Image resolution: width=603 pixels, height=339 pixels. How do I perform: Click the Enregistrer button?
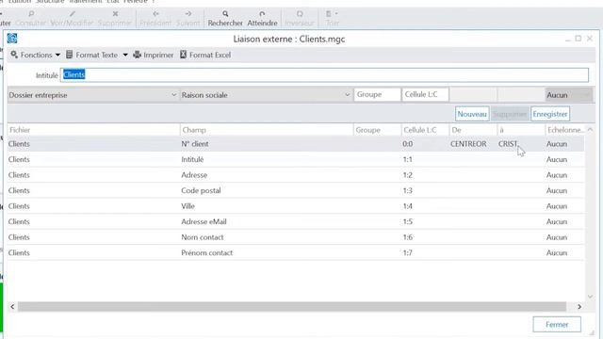(x=550, y=114)
